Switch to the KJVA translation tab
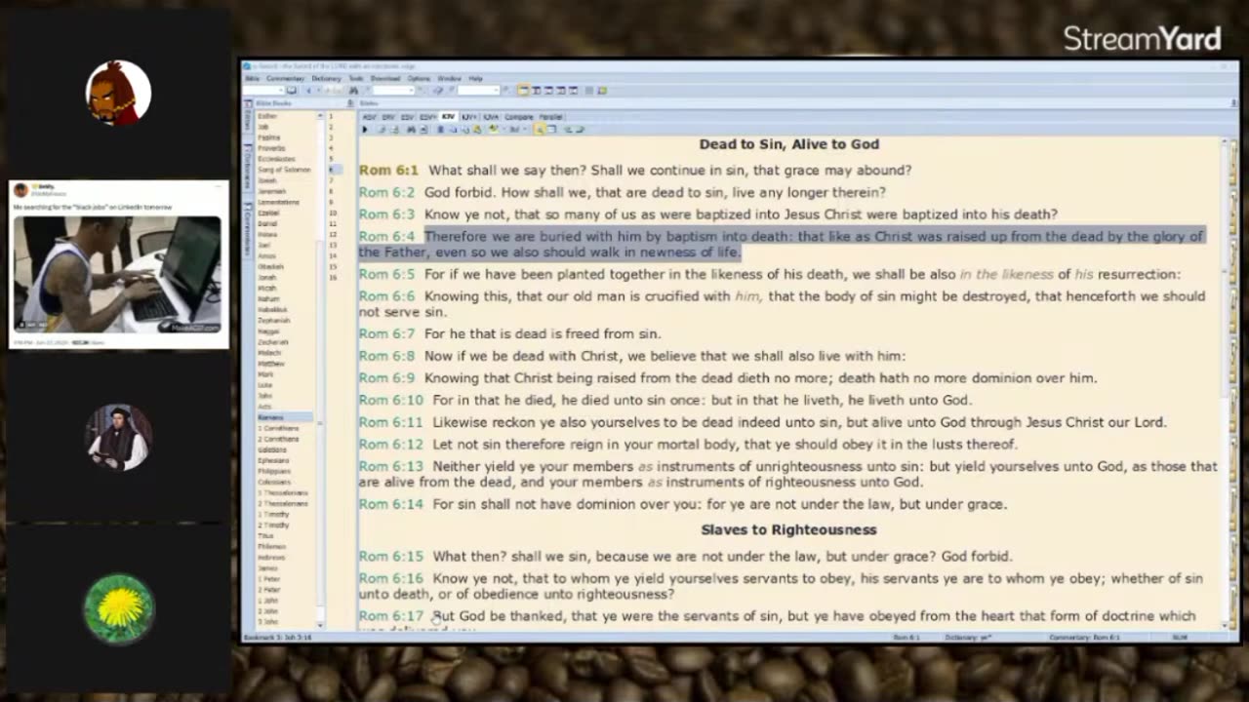The width and height of the screenshot is (1249, 702). click(x=491, y=117)
